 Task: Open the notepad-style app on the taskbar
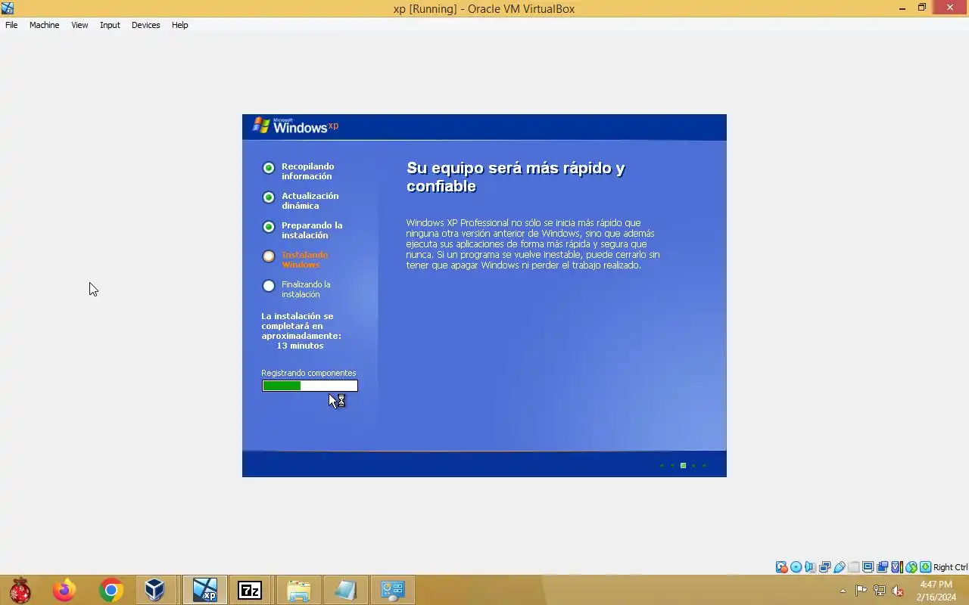coord(345,591)
